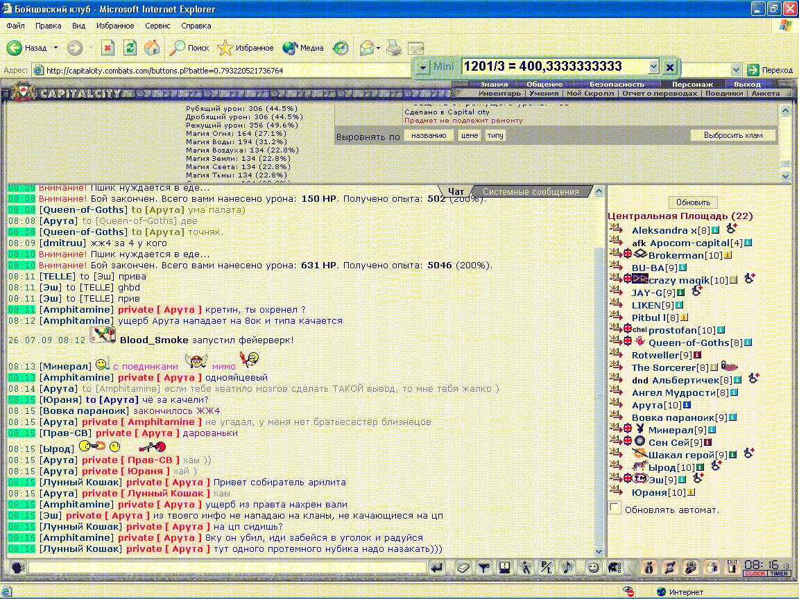The width and height of the screenshot is (799, 599).
Task: Click the monitor with exclamation icon
Action: pos(504,567)
